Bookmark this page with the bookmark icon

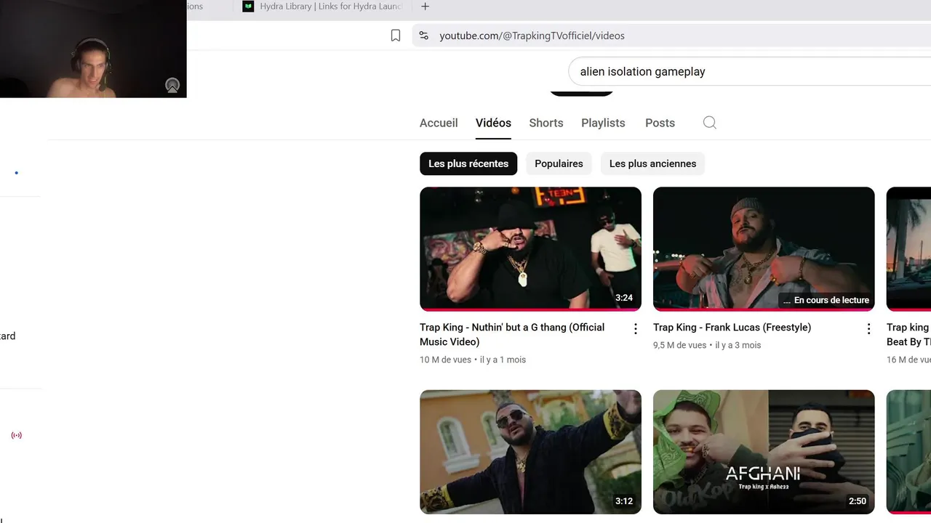pos(396,36)
